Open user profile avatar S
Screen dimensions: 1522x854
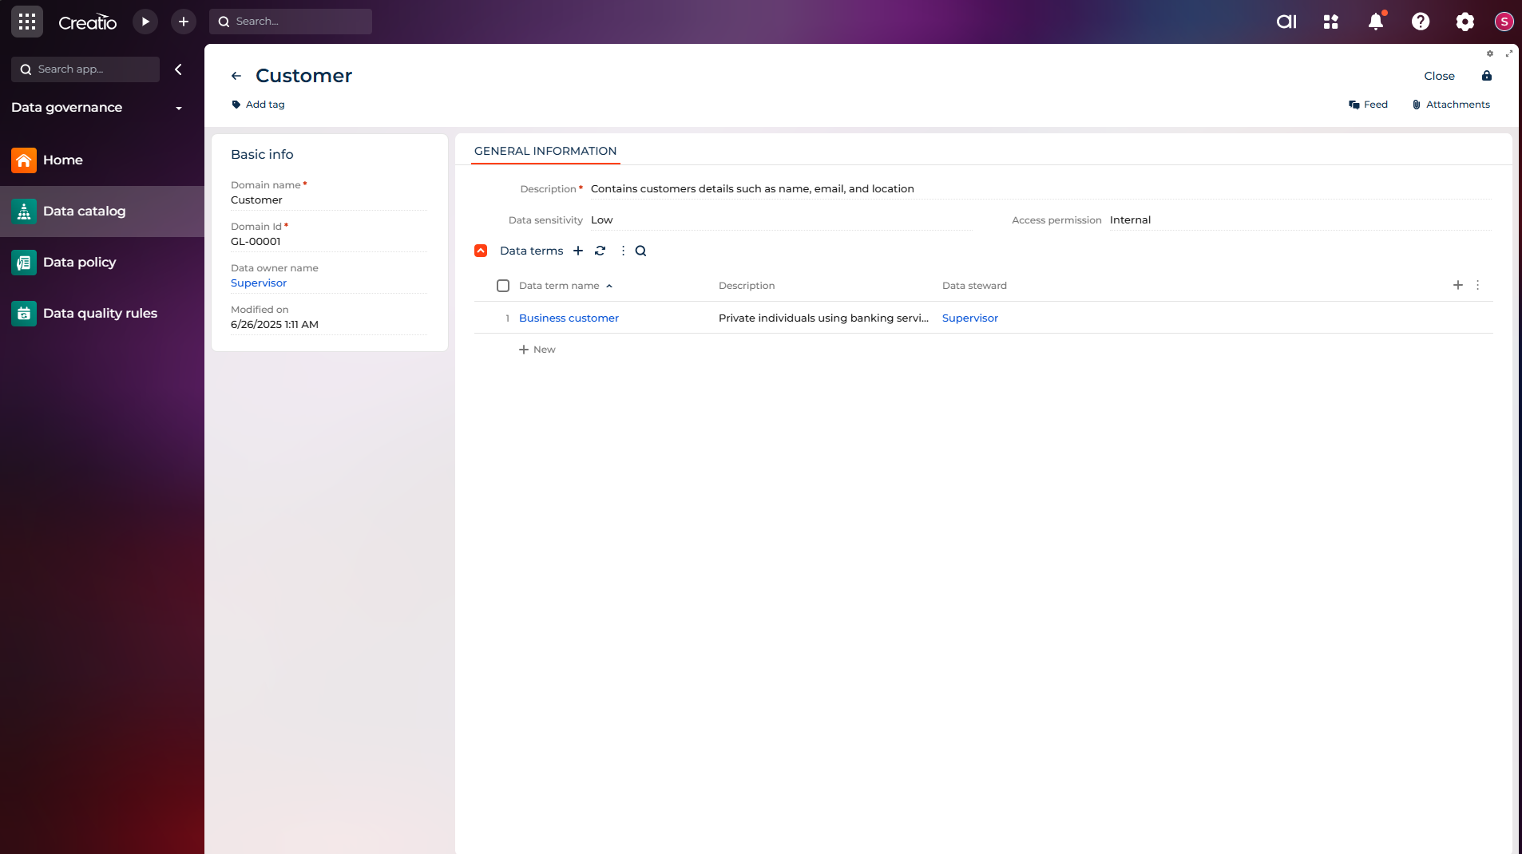coord(1504,22)
